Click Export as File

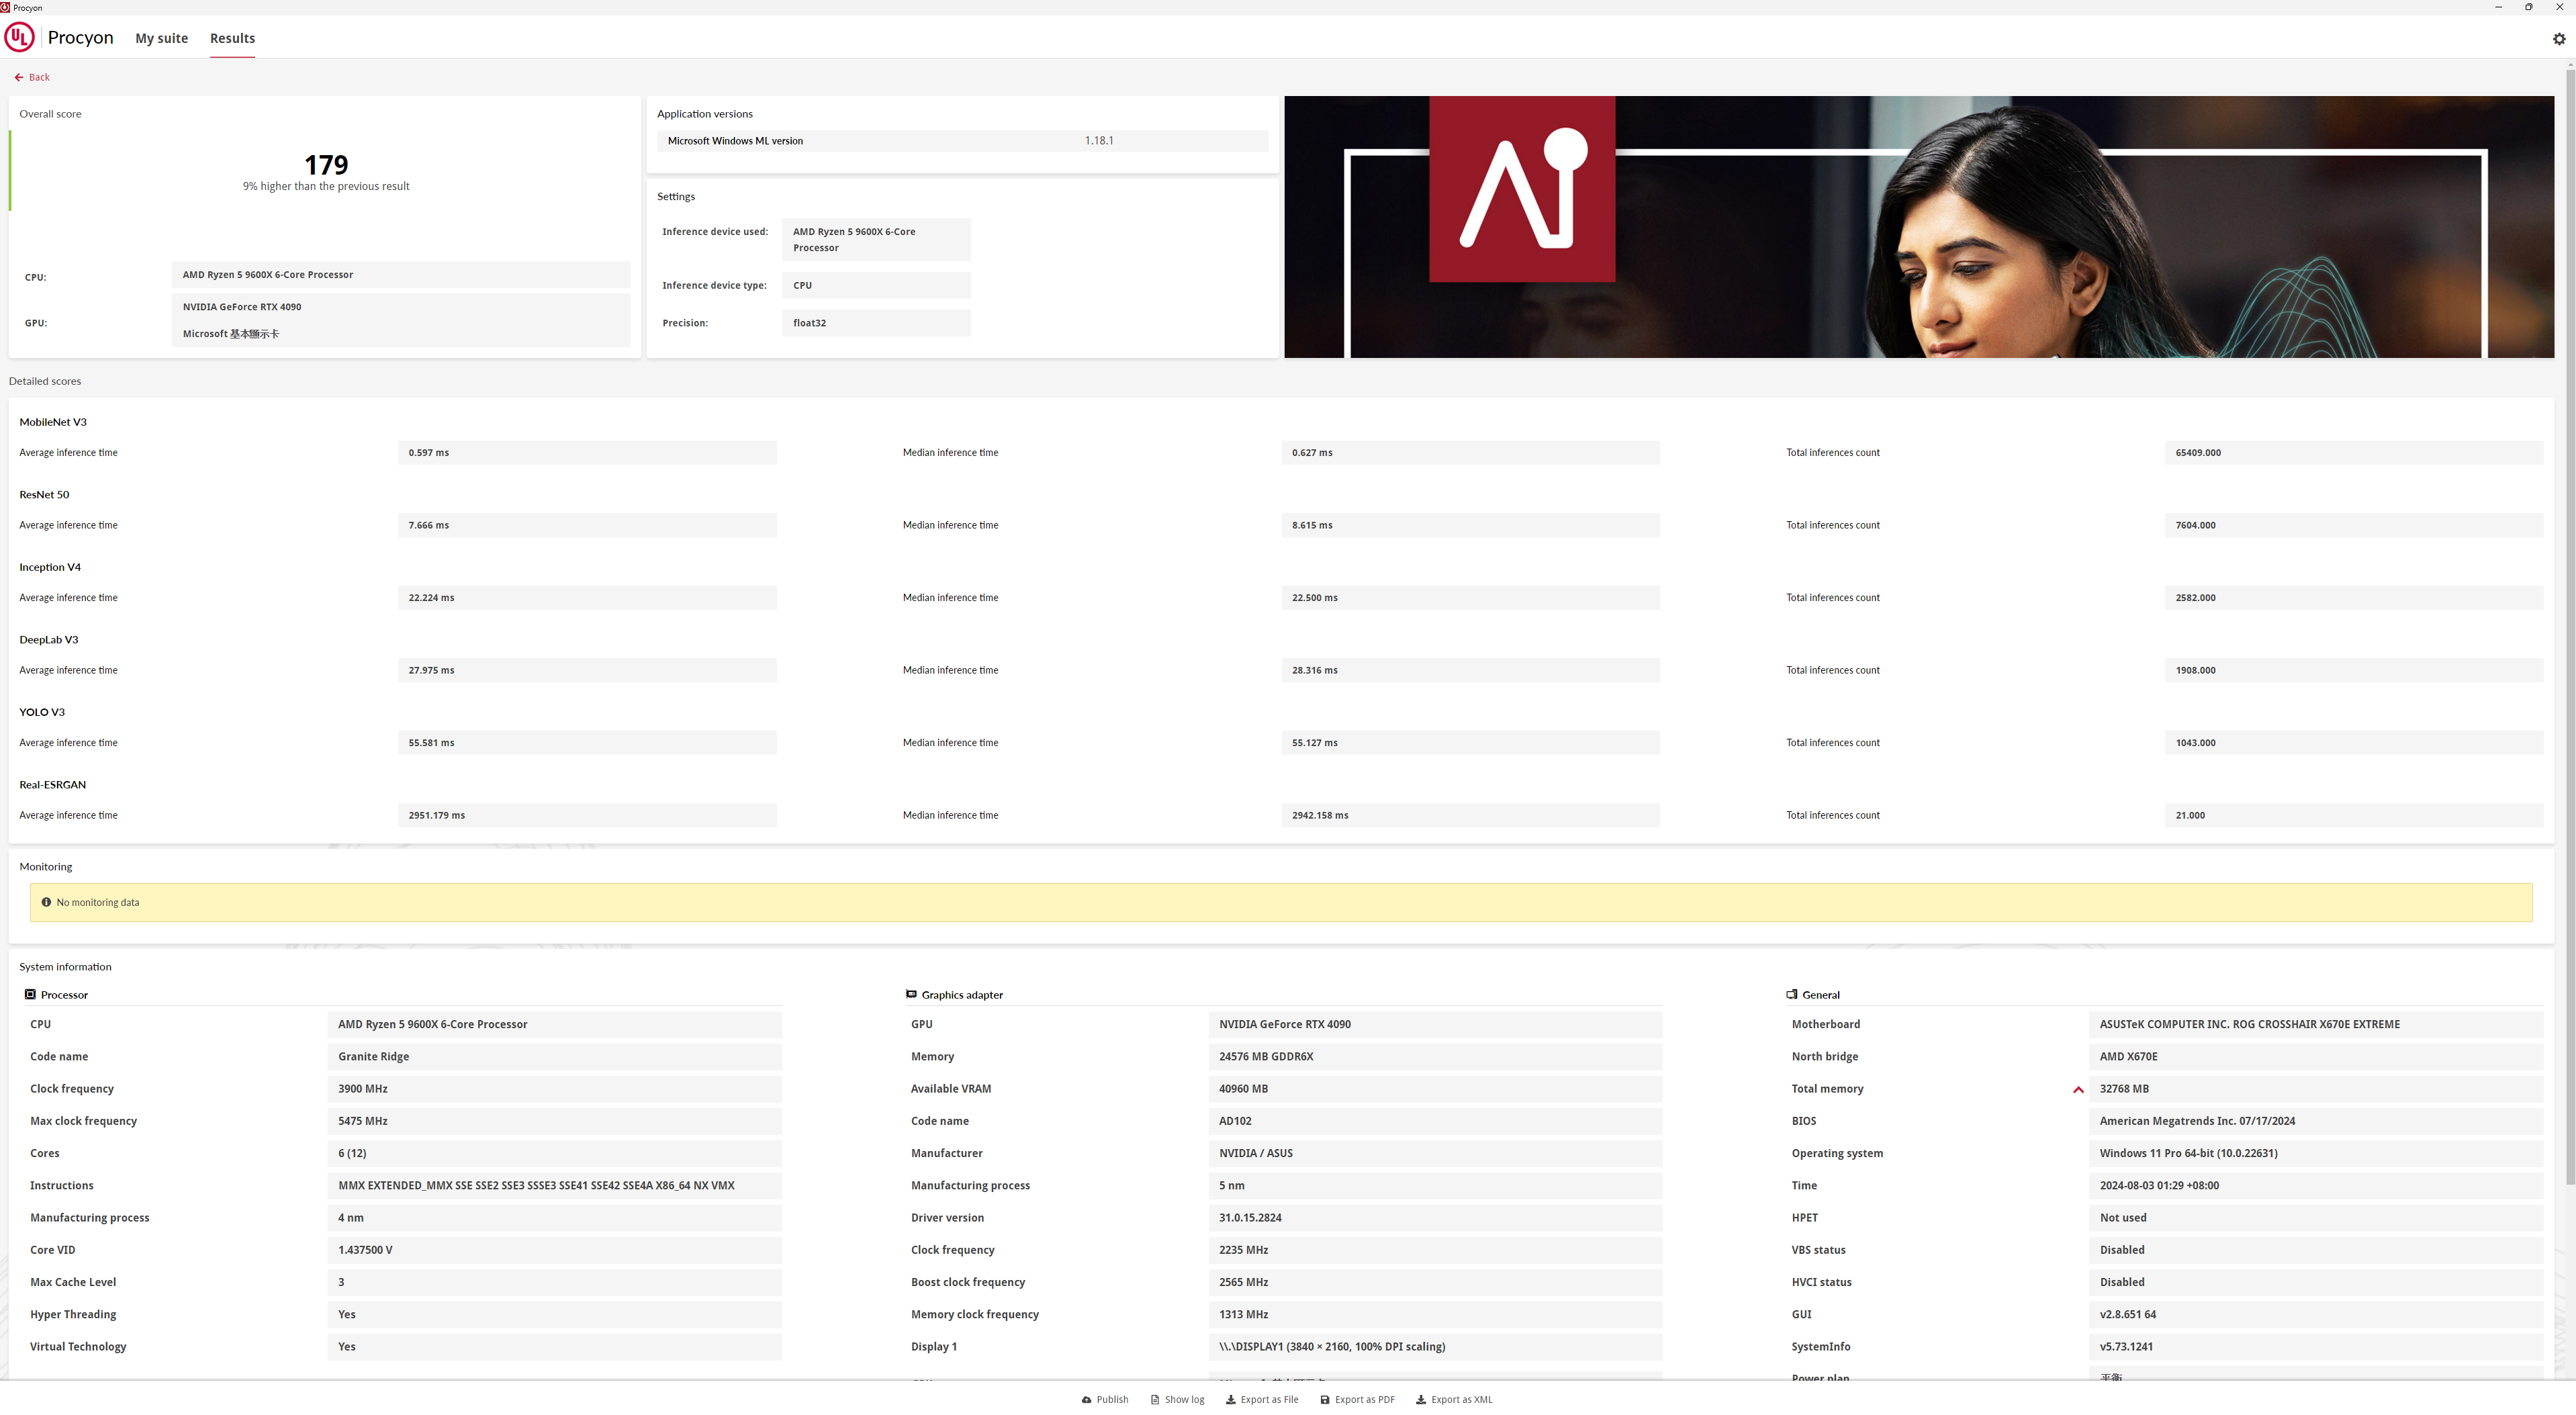pos(1262,1399)
